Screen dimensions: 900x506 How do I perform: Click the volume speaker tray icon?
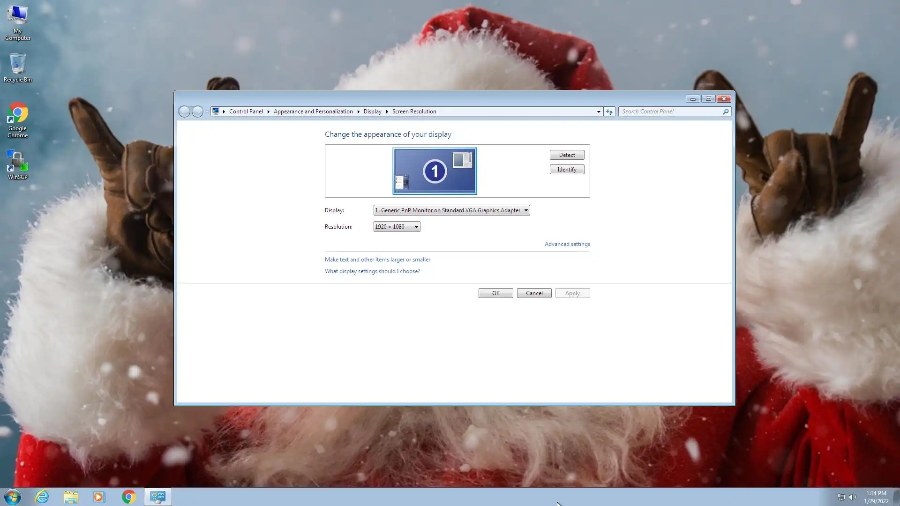852,497
